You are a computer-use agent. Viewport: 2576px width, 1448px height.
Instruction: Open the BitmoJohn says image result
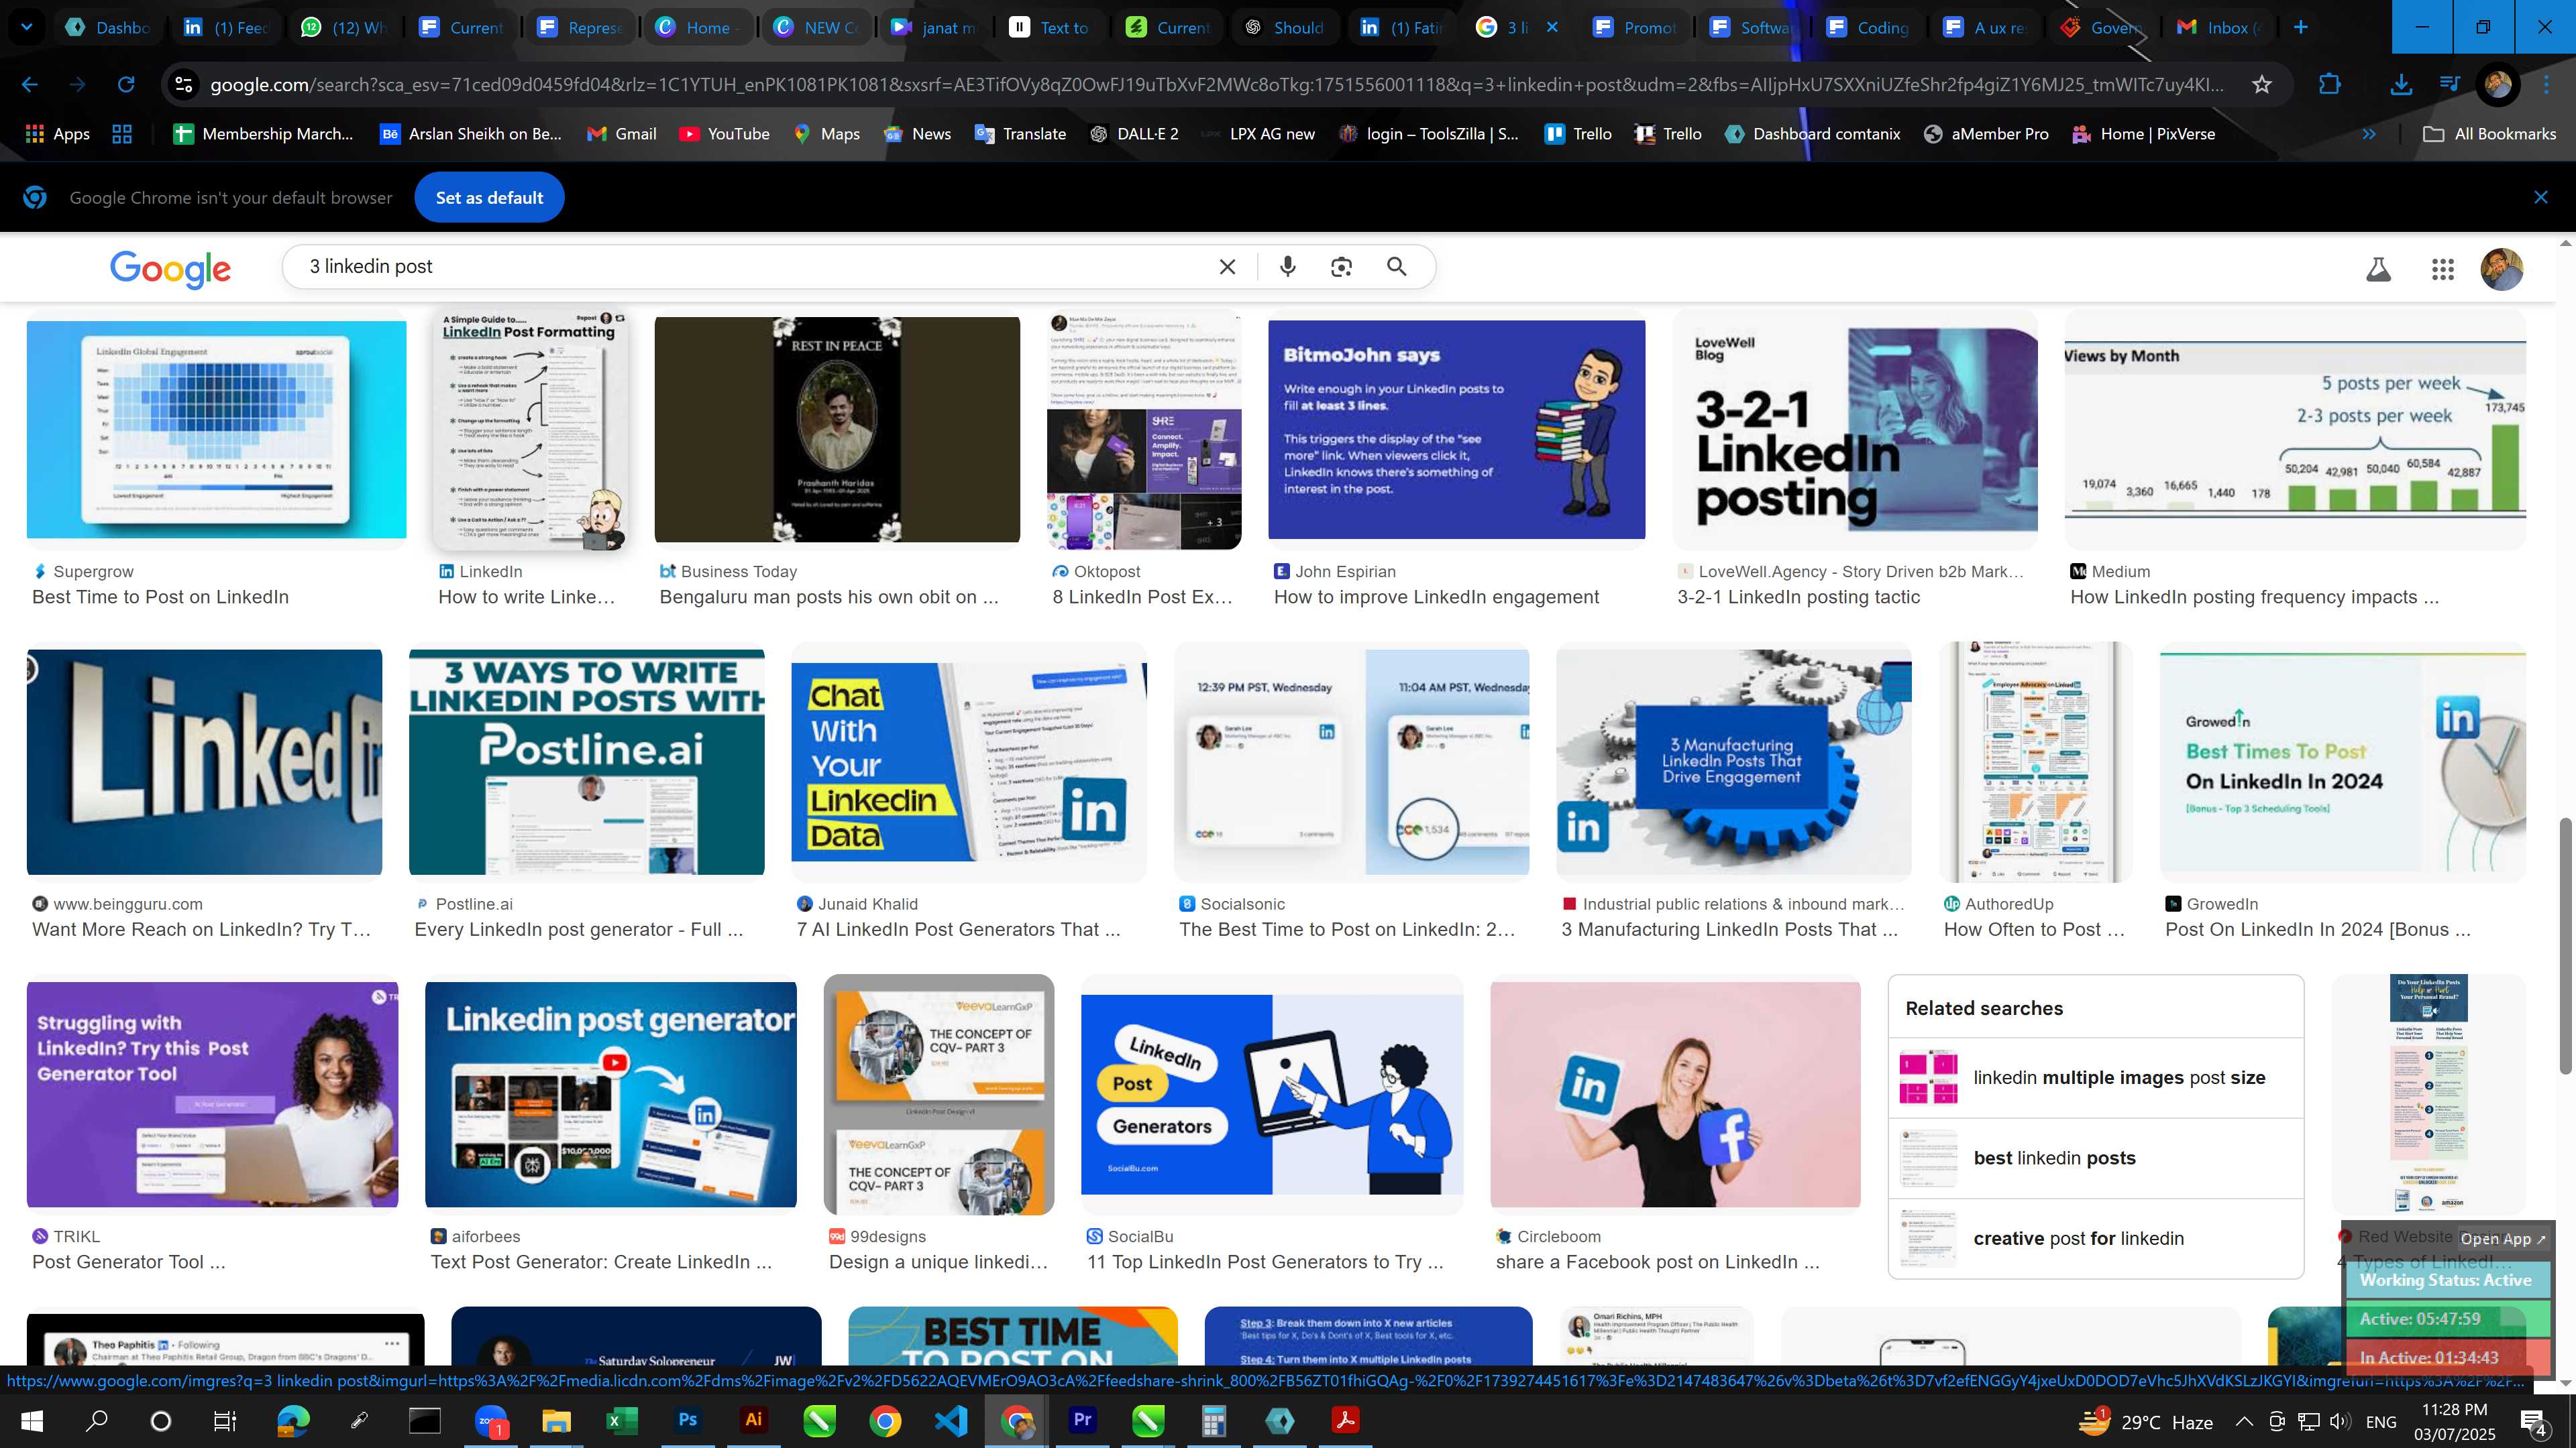coord(1456,430)
